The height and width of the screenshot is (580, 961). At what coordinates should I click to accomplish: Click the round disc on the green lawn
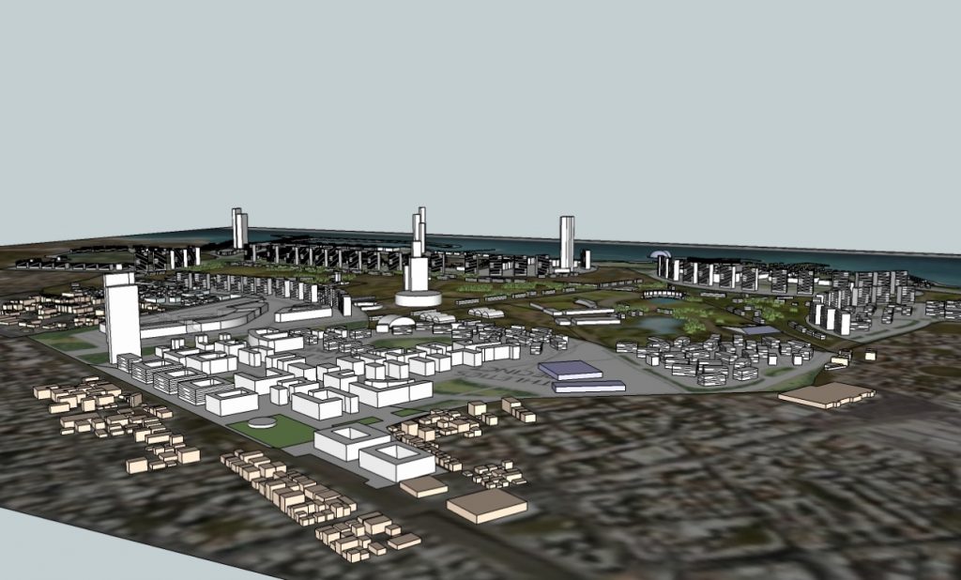click(262, 421)
